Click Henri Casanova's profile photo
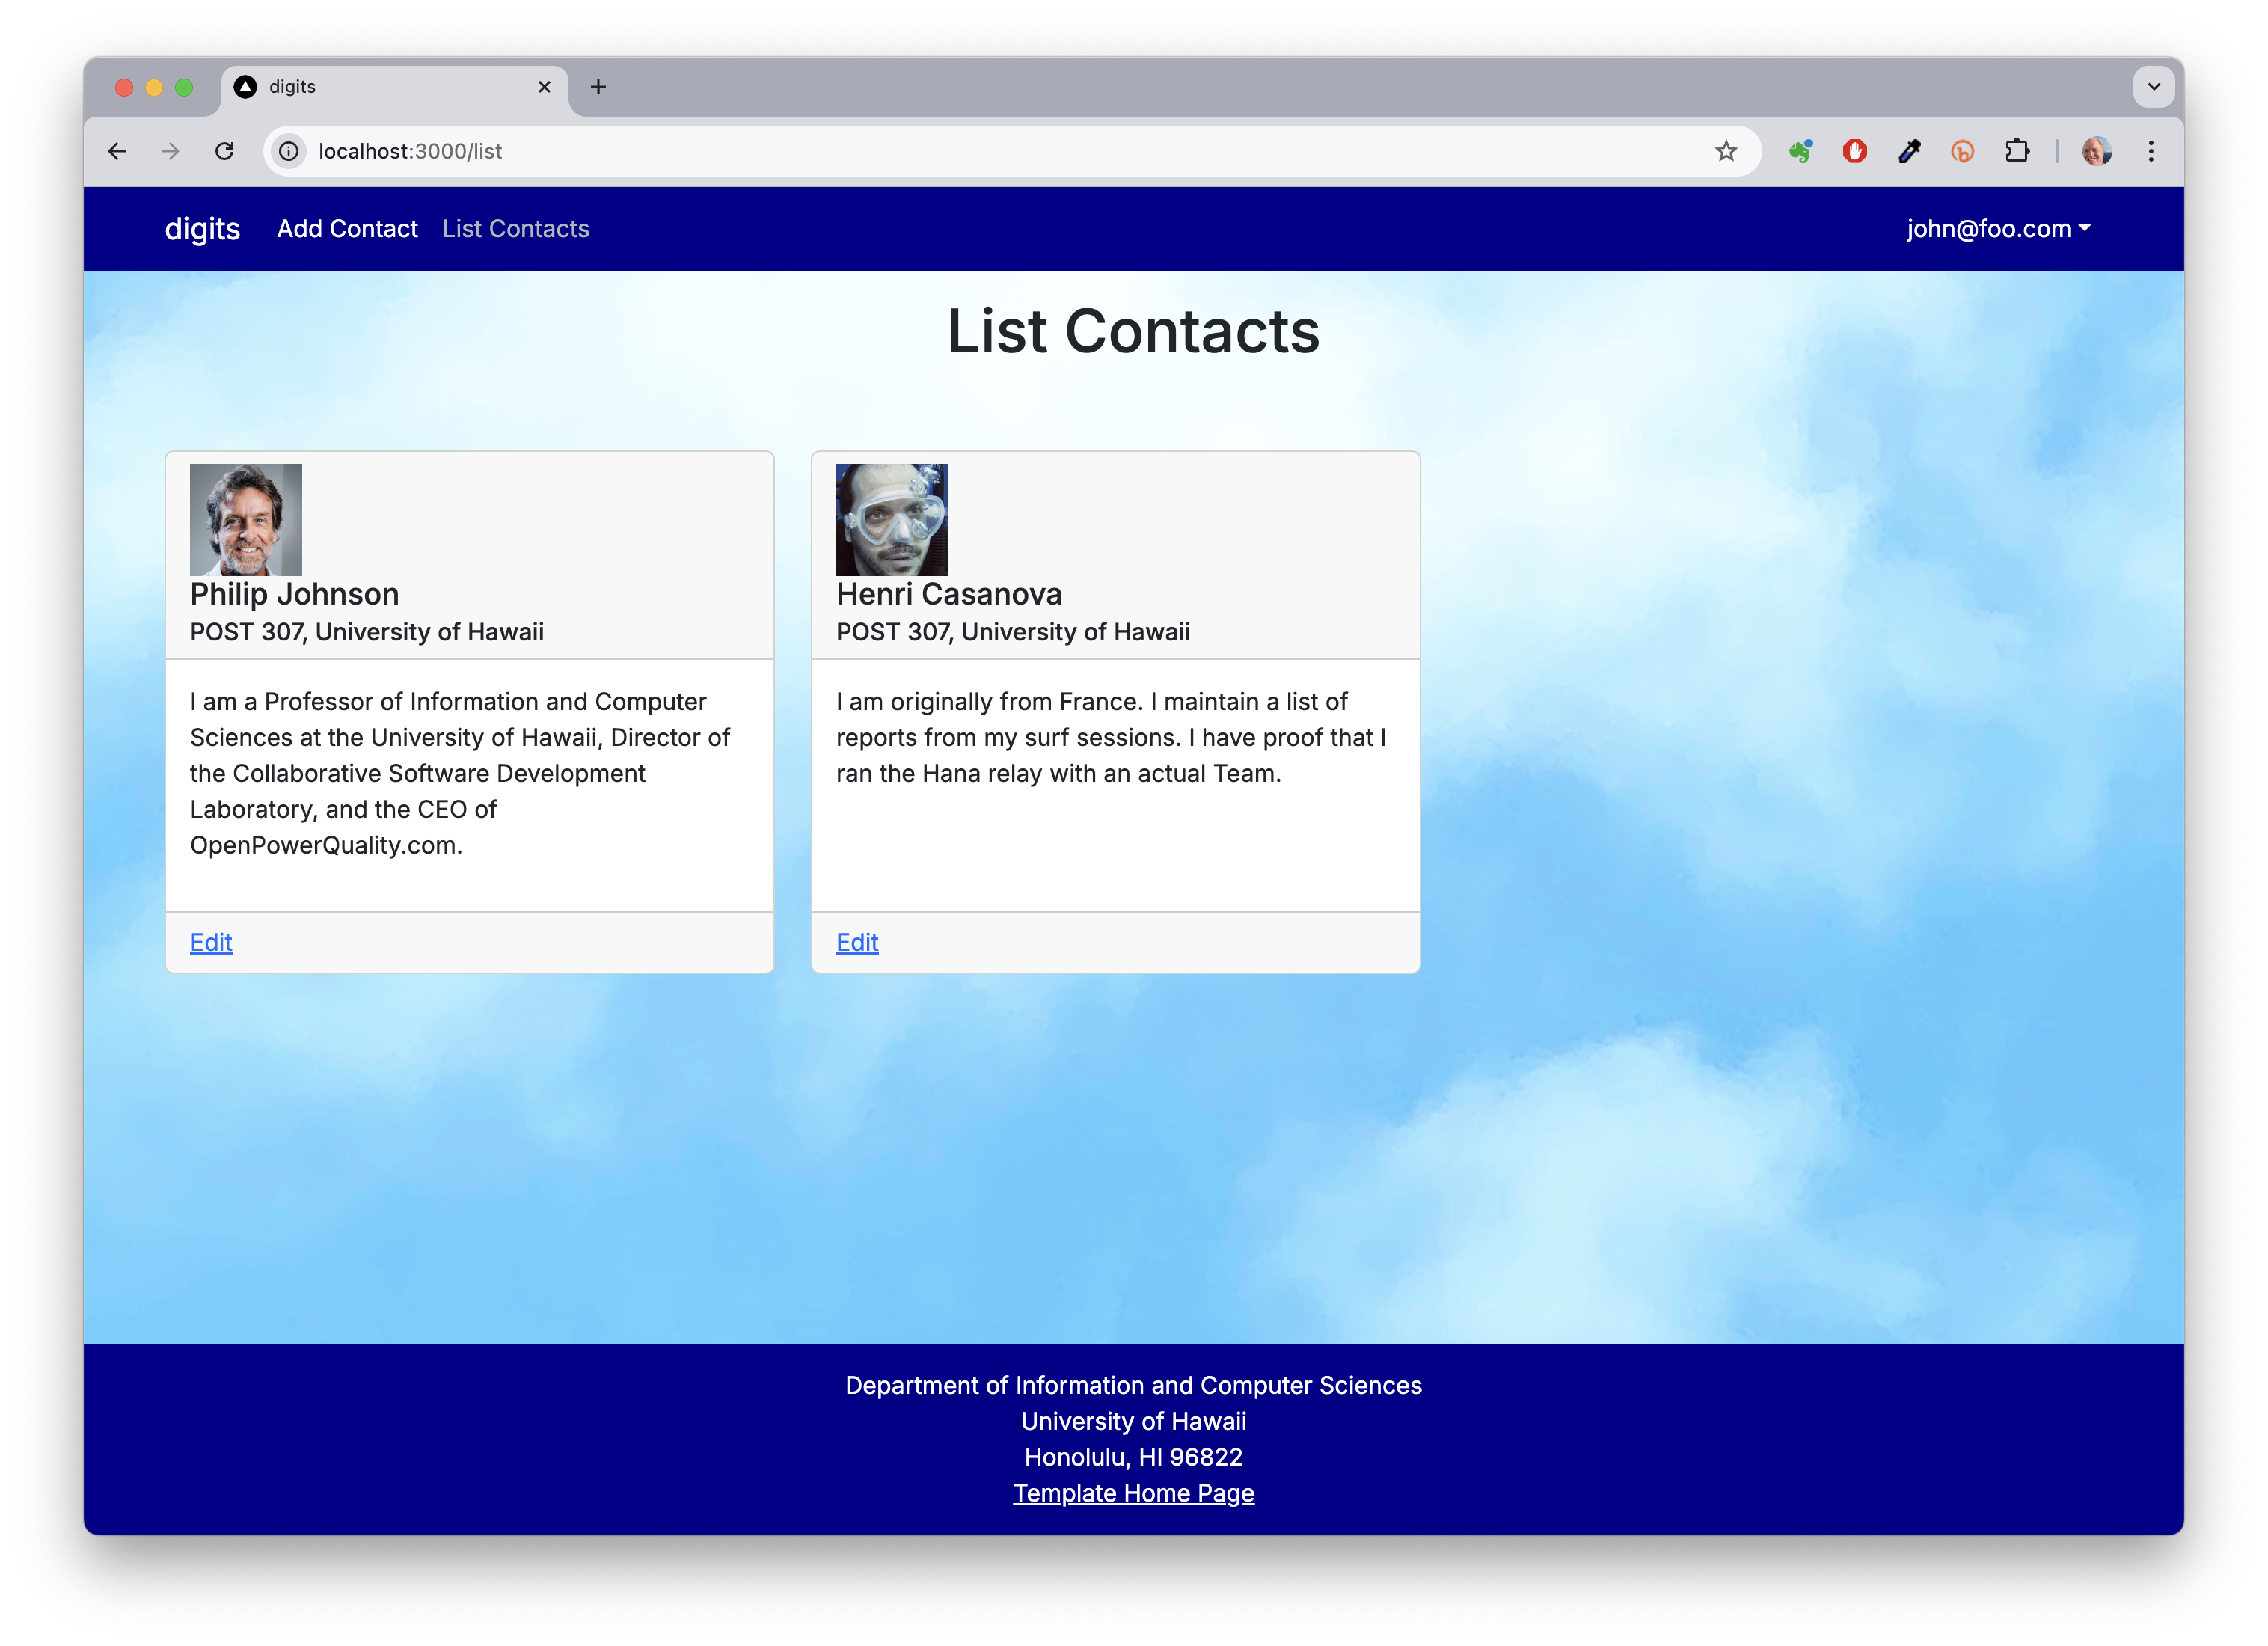The width and height of the screenshot is (2268, 1646). pos(892,519)
